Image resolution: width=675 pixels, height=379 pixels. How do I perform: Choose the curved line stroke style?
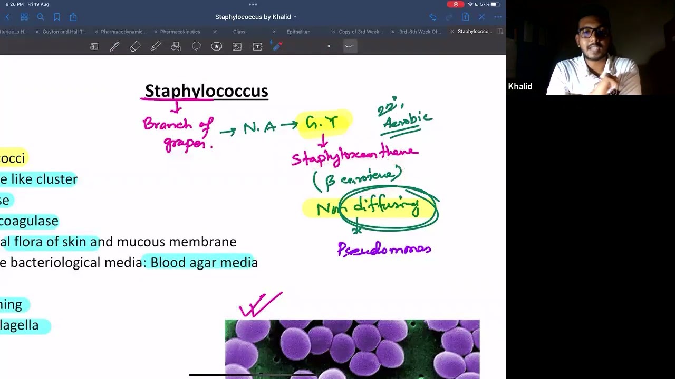pyautogui.click(x=349, y=46)
